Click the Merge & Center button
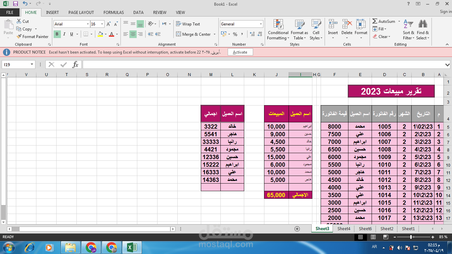 coord(194,34)
